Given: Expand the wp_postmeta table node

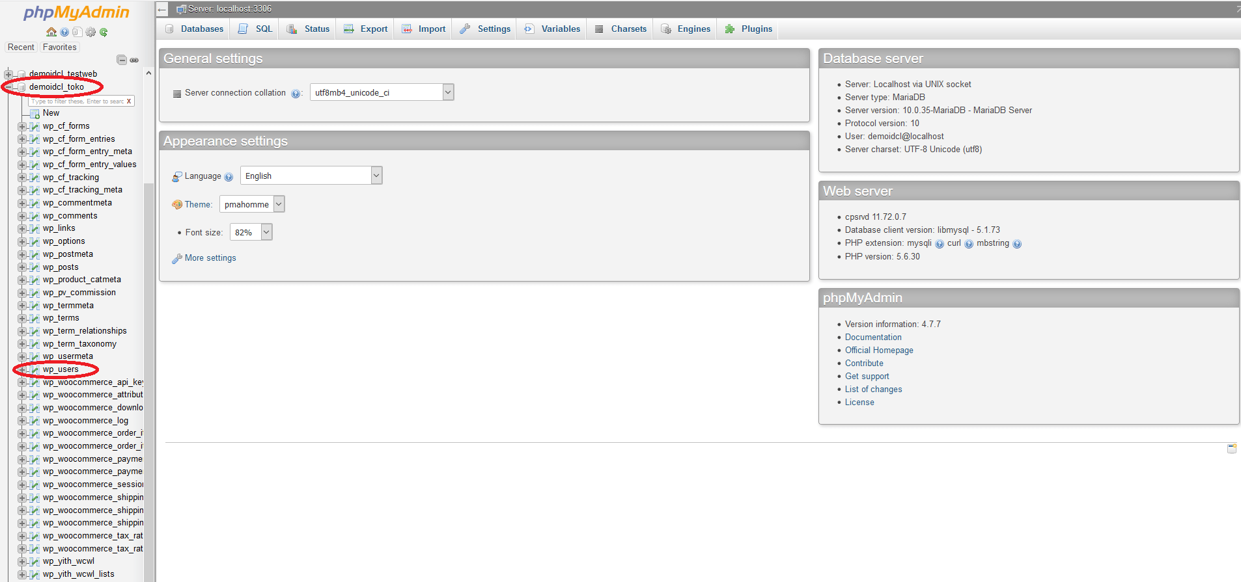Looking at the screenshot, I should click(22, 254).
